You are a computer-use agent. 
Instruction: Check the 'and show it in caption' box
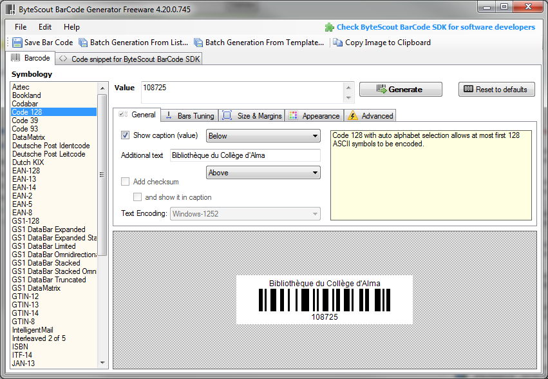click(137, 197)
